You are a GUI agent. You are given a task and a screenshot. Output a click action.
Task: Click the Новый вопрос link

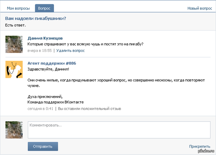coord(199,8)
